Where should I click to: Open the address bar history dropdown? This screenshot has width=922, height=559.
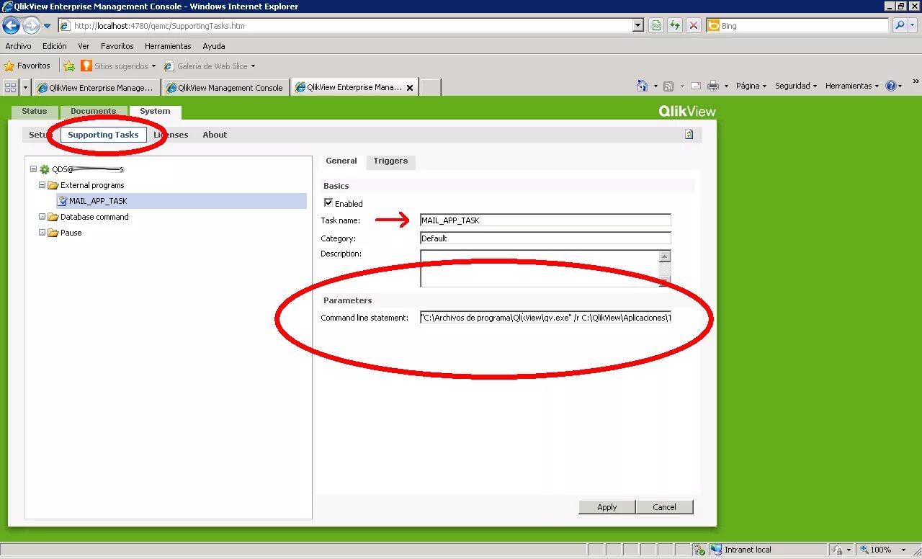pos(638,26)
